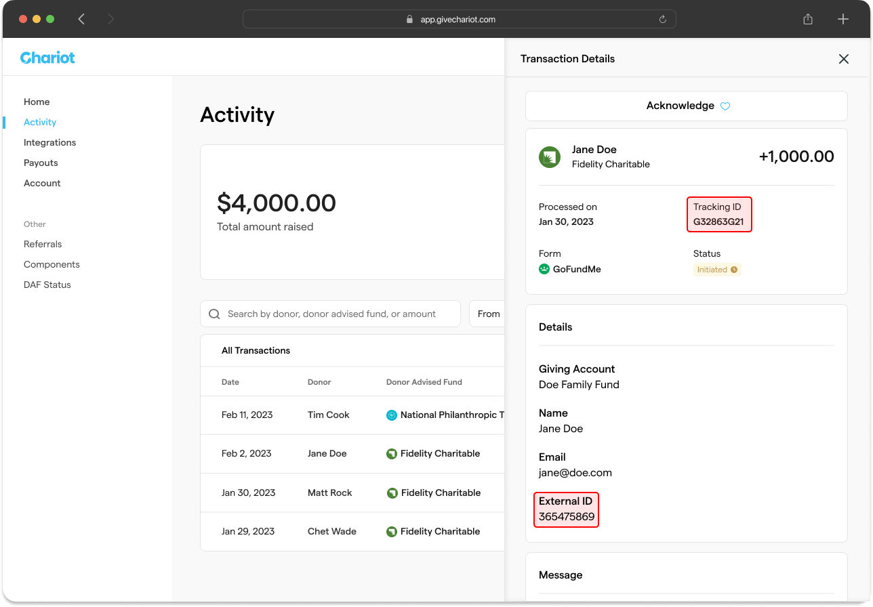Click the Fidelity Charitable logo beside Jane Doe
Image resolution: width=873 pixels, height=607 pixels.
point(549,157)
